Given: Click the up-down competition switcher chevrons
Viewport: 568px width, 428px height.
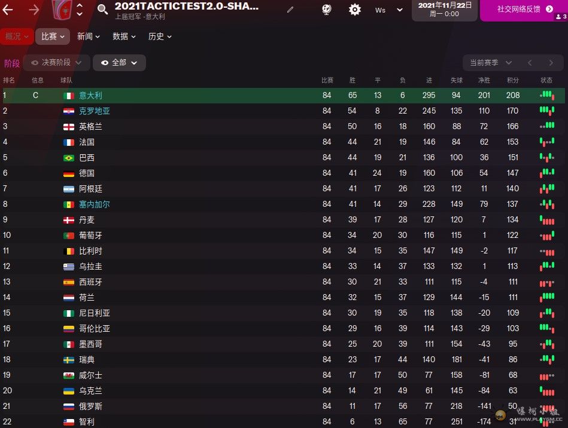Looking at the screenshot, I should click(80, 10).
